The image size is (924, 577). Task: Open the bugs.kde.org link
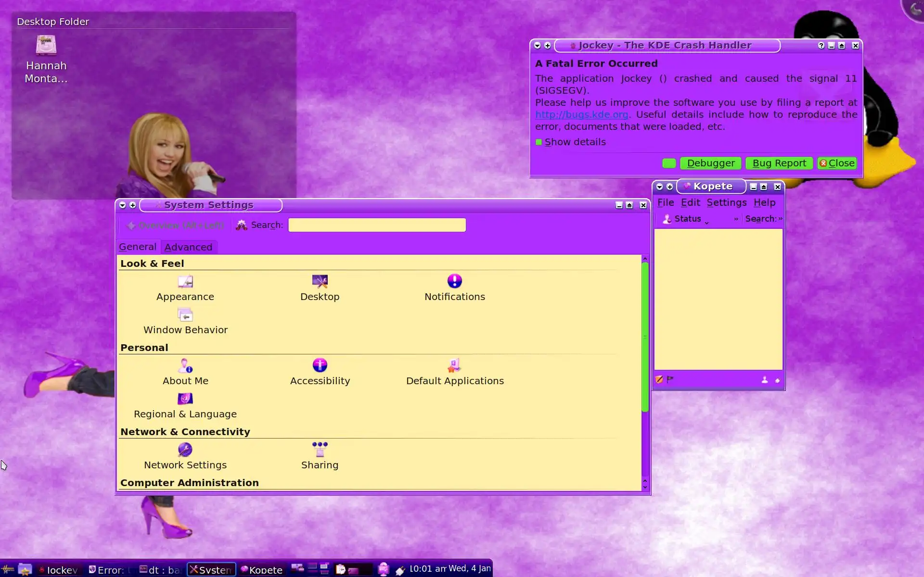581,115
